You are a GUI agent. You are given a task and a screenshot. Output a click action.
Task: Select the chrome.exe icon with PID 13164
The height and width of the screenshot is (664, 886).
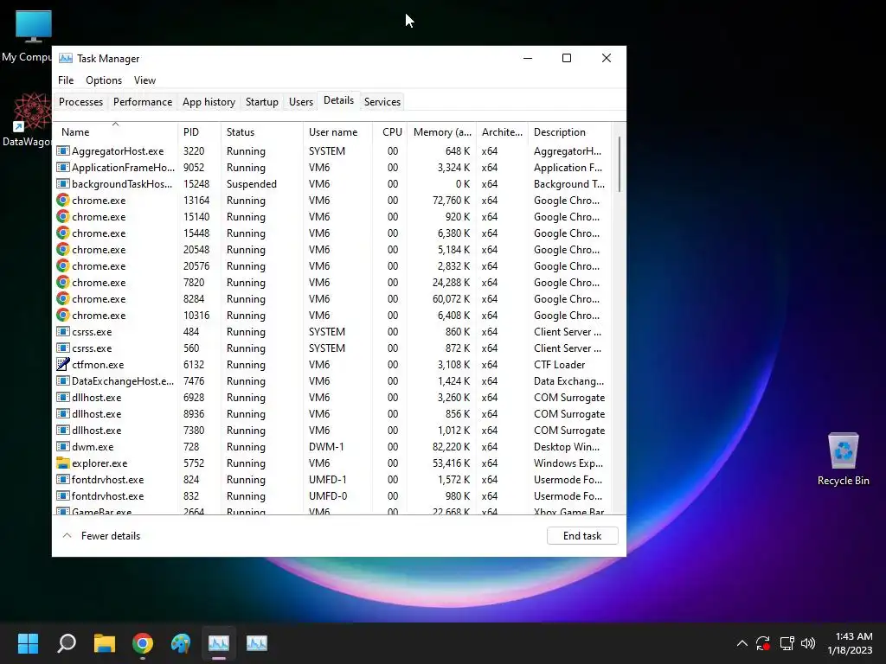click(x=62, y=200)
